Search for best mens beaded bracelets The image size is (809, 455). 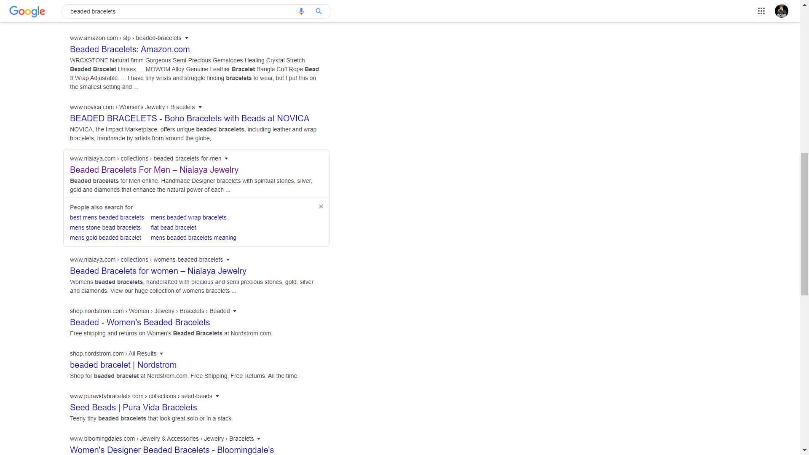107,217
